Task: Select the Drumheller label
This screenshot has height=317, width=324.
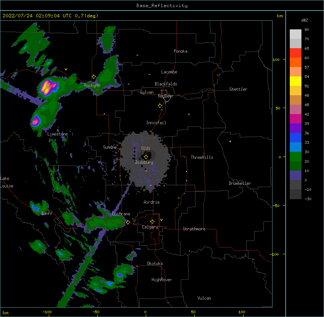Action: tap(240, 183)
